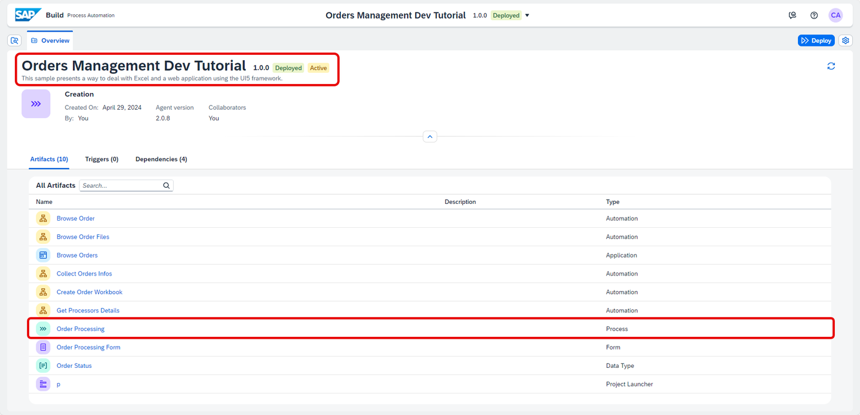Viewport: 860px width, 415px height.
Task: Open the Browse Order link
Action: pyautogui.click(x=75, y=219)
